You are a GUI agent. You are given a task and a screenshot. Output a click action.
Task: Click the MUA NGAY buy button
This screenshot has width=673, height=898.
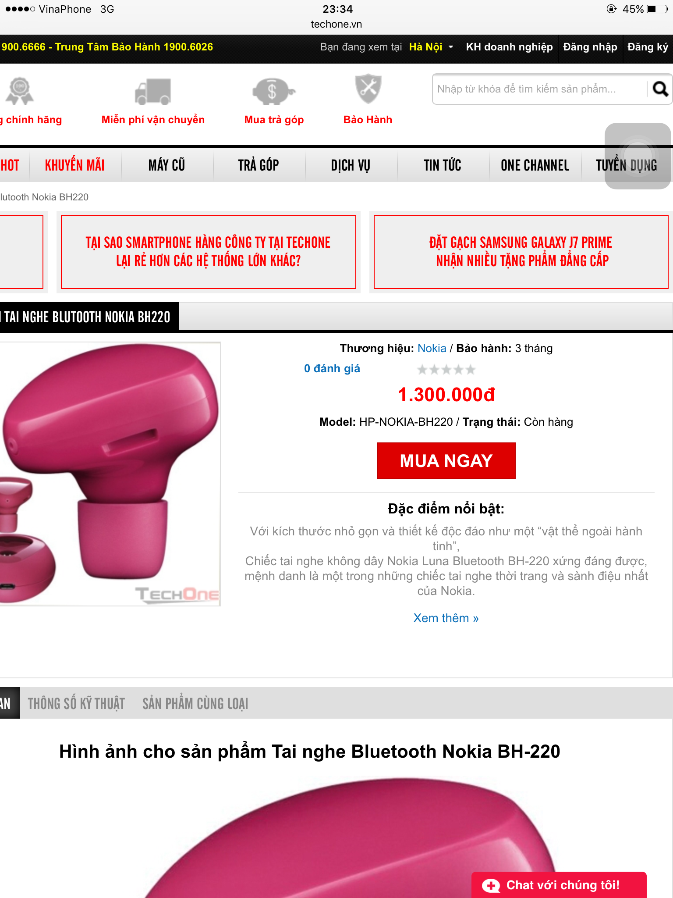[446, 461]
